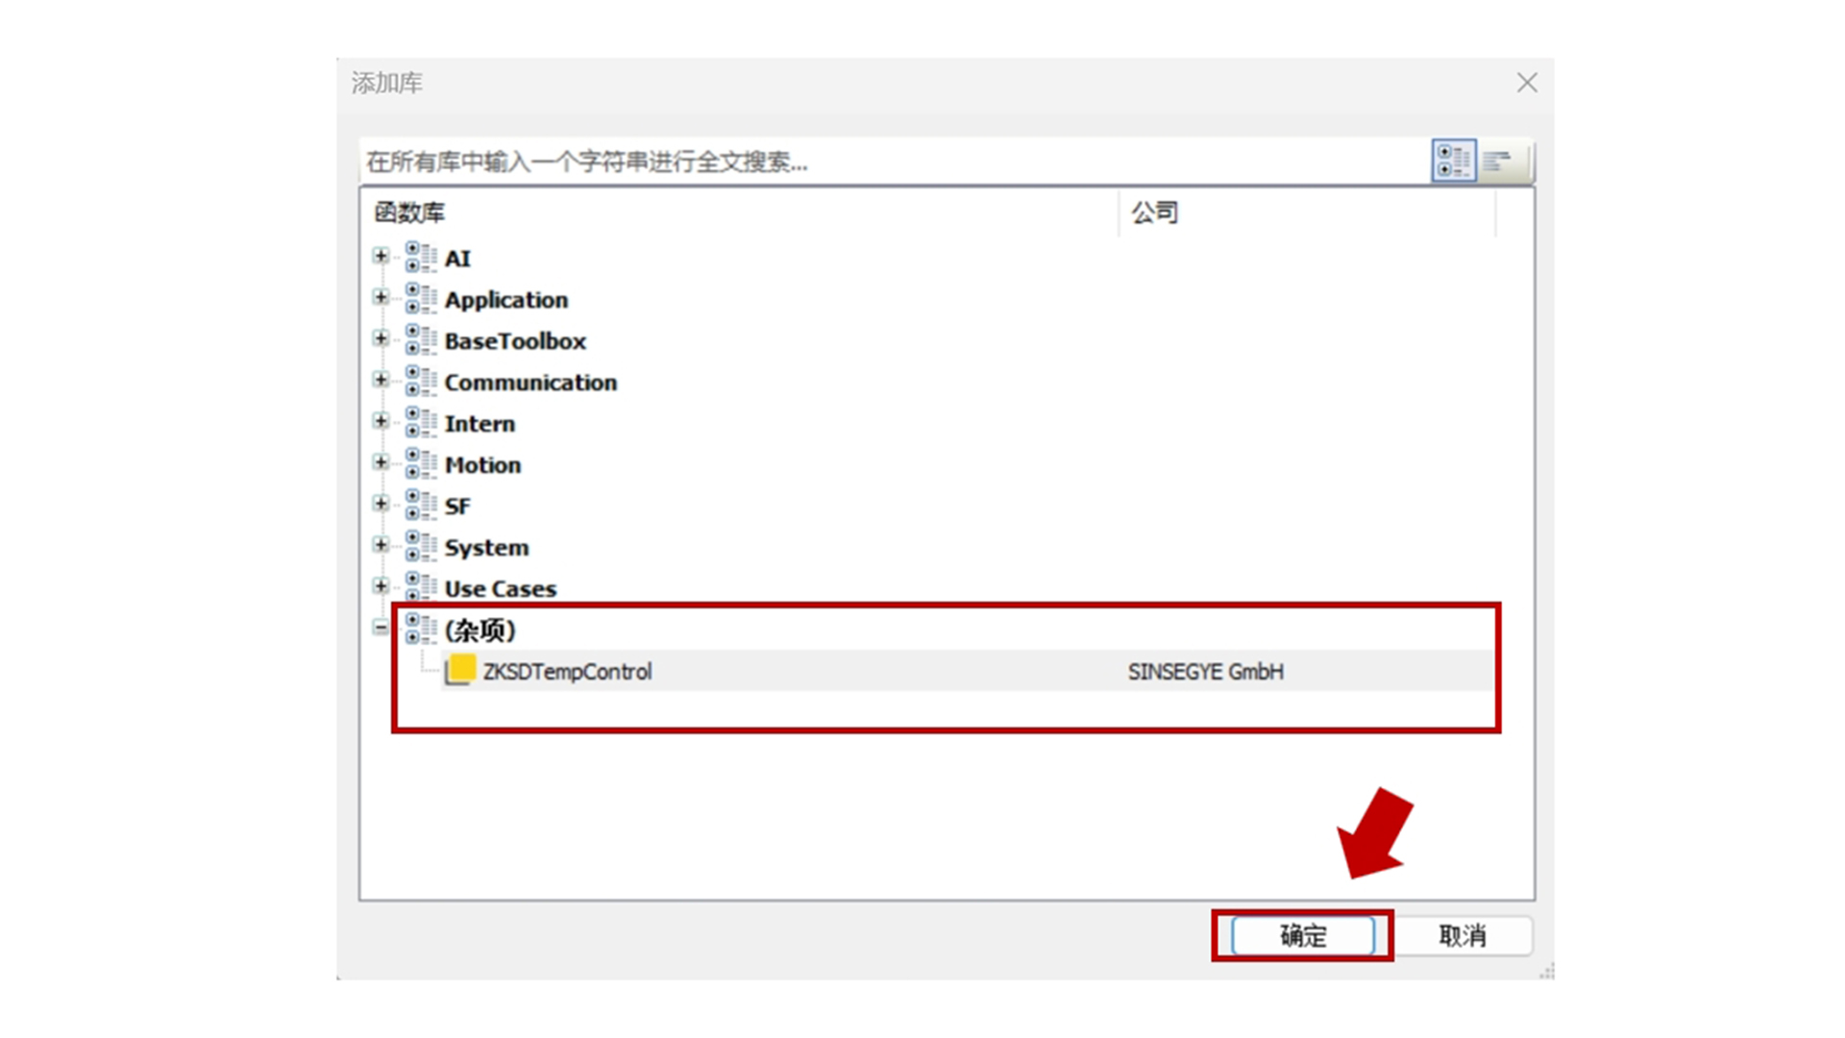The width and height of the screenshot is (1845, 1038).
Task: Select the SF label
Action: coord(457,507)
